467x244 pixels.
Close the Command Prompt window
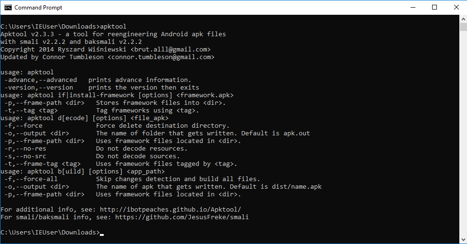pos(456,8)
